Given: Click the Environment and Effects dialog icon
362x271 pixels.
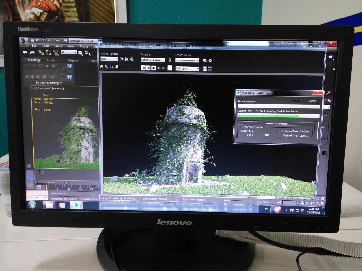Looking at the screenshot, I should [x=210, y=60].
